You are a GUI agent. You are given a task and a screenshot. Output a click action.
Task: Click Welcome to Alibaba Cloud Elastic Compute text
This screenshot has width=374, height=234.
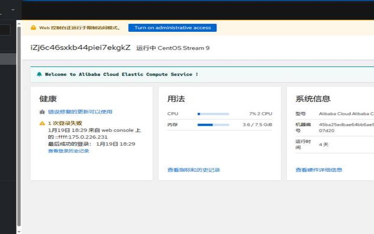point(122,74)
